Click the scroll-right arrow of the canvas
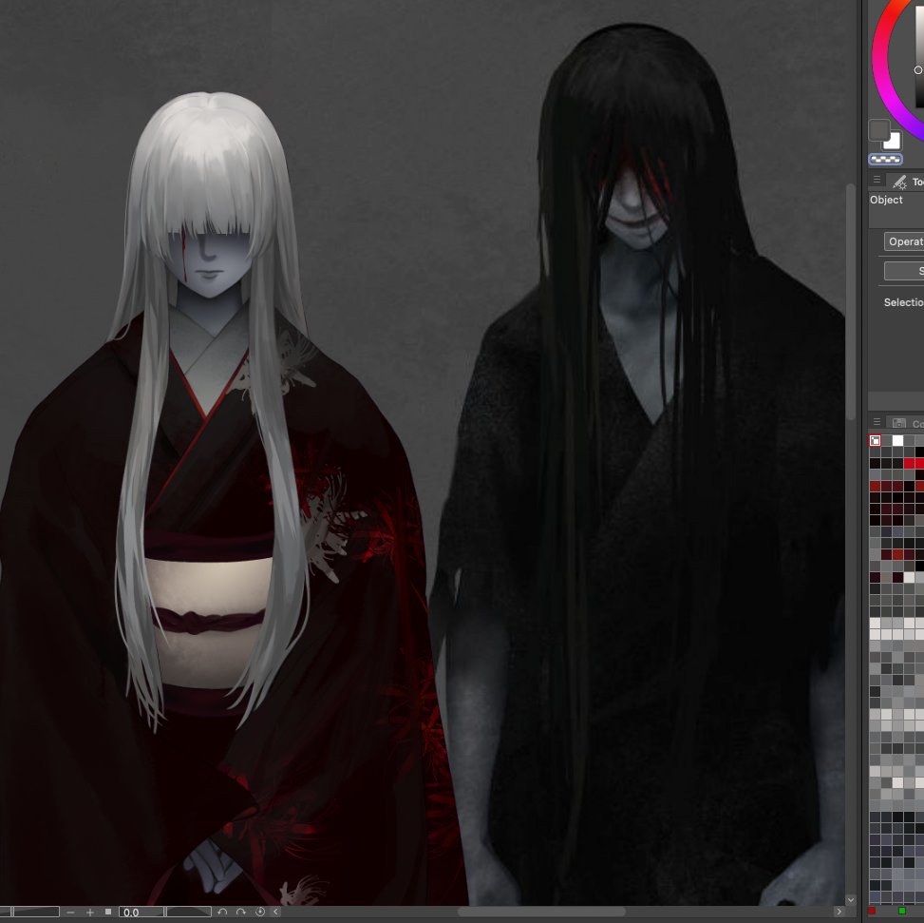 tap(839, 912)
